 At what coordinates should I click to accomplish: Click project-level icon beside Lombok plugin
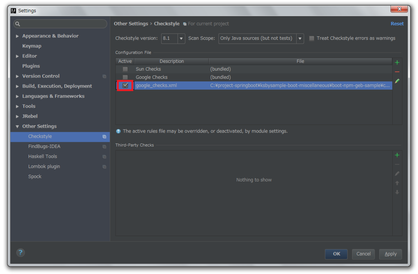point(104,167)
